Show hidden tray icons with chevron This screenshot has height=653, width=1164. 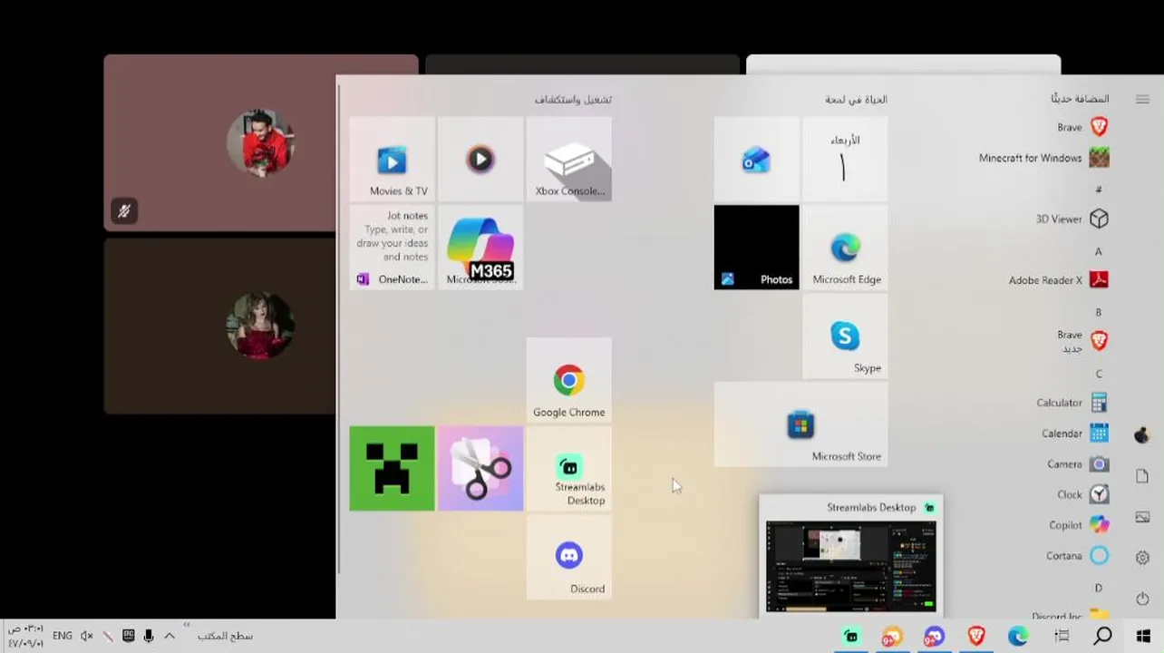[170, 636]
